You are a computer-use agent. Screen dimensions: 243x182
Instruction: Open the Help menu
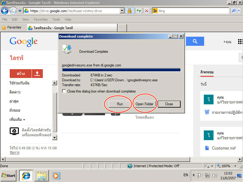[68, 19]
